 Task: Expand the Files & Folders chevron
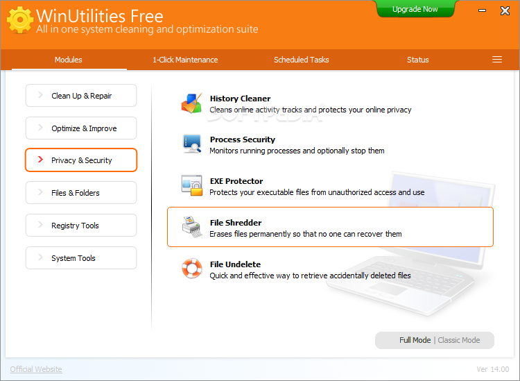coord(40,192)
